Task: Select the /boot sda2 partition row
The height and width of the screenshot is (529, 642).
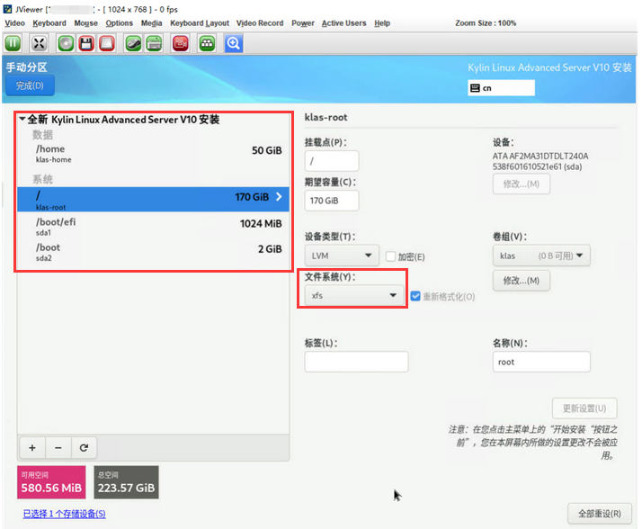Action: click(153, 252)
